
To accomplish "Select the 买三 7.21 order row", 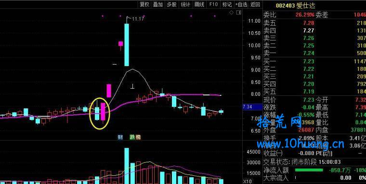I will coord(314,77).
